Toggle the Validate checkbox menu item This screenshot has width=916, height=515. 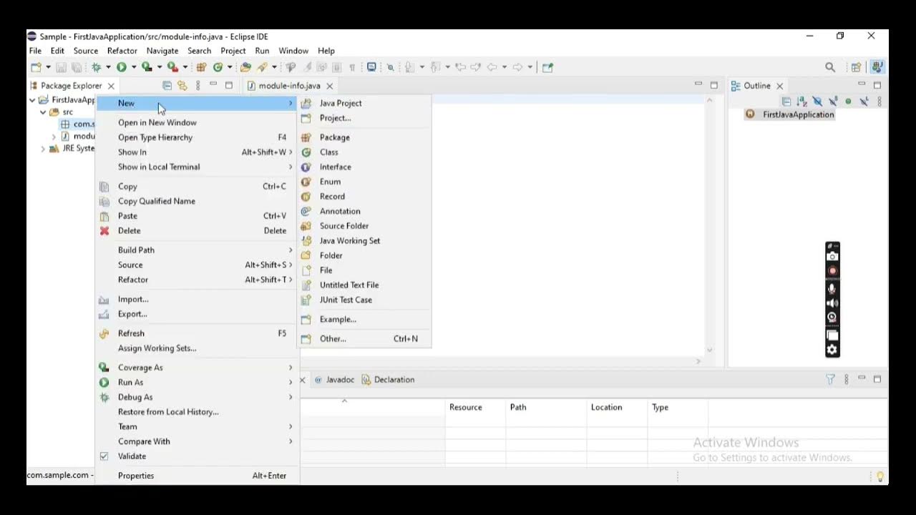104,456
